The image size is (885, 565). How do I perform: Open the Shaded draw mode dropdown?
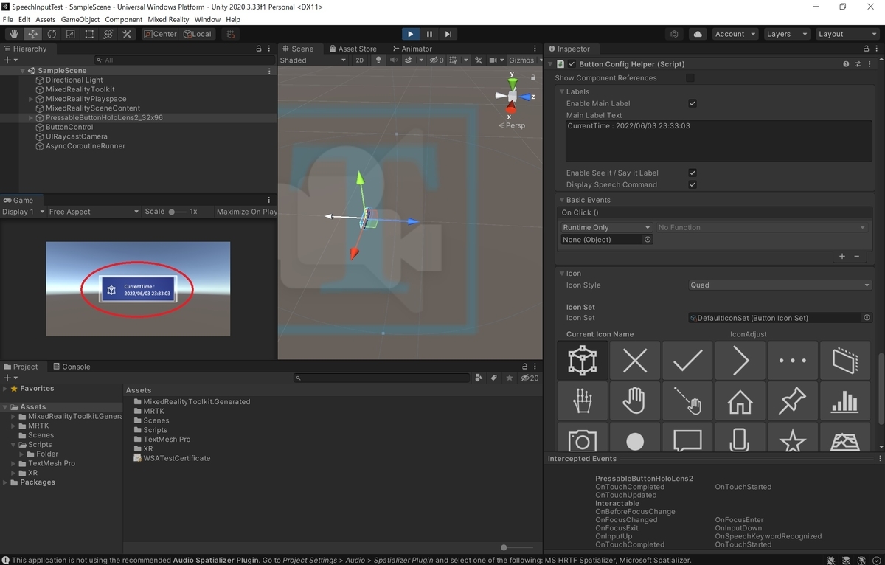pos(313,60)
